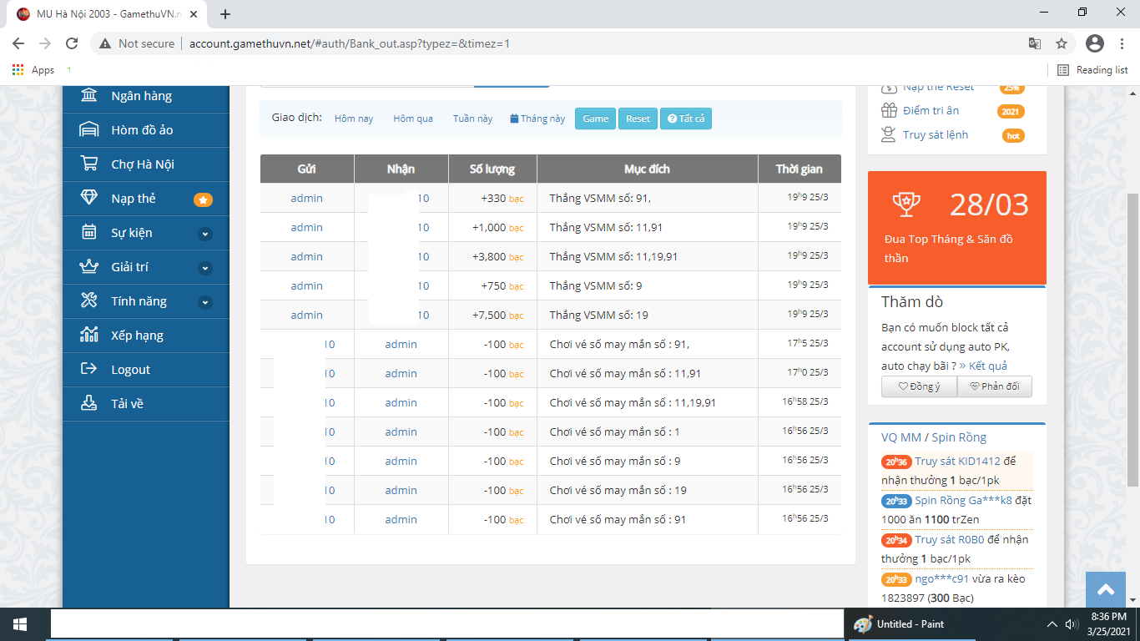Click the page vertical scrollbar
This screenshot has width=1140, height=641.
click(1132, 334)
